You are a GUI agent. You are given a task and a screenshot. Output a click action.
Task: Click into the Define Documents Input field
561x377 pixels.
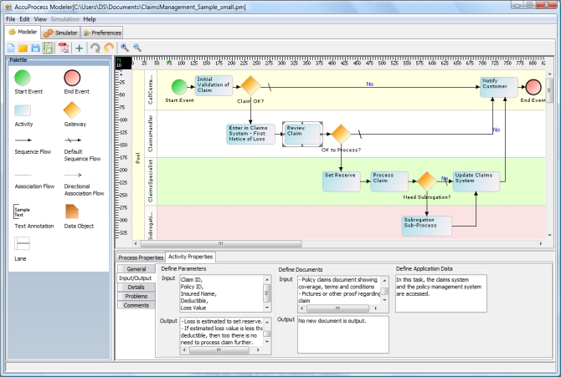tap(339, 290)
